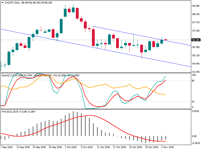This screenshot has height=150, width=201.
Task: Select the Stochastic value "93.1696"
Action: click(19, 75)
